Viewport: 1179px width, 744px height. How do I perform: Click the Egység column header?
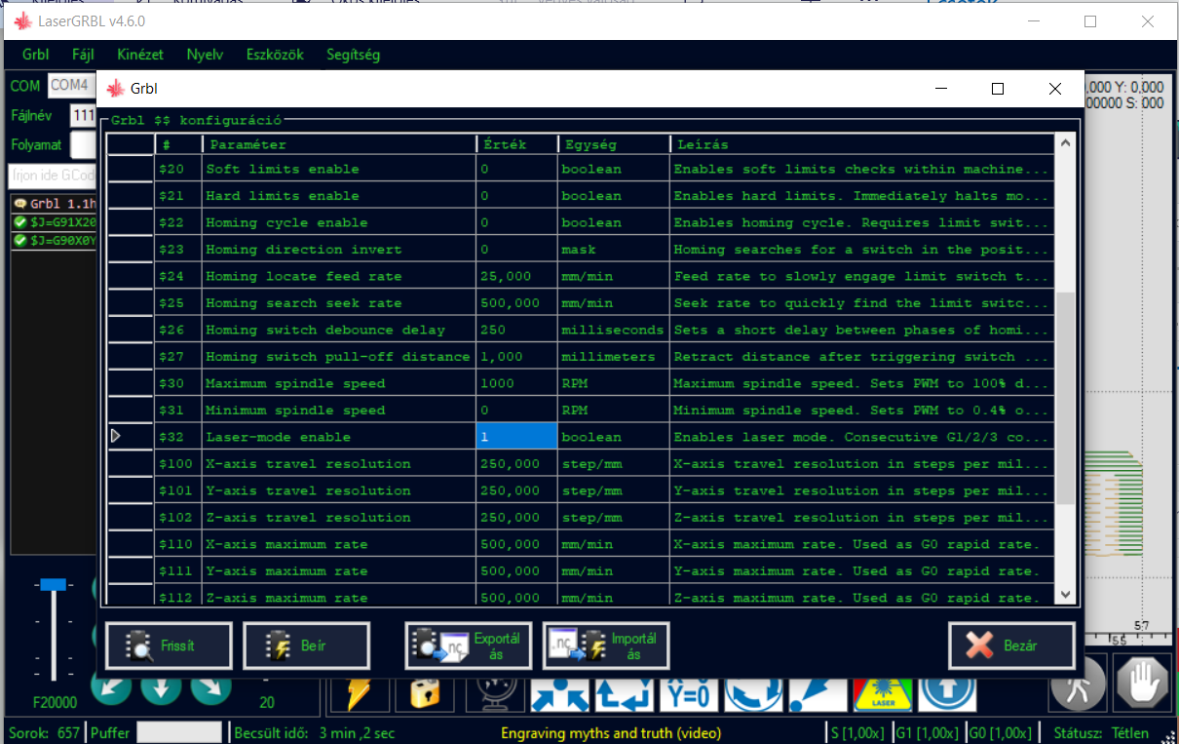tap(614, 144)
